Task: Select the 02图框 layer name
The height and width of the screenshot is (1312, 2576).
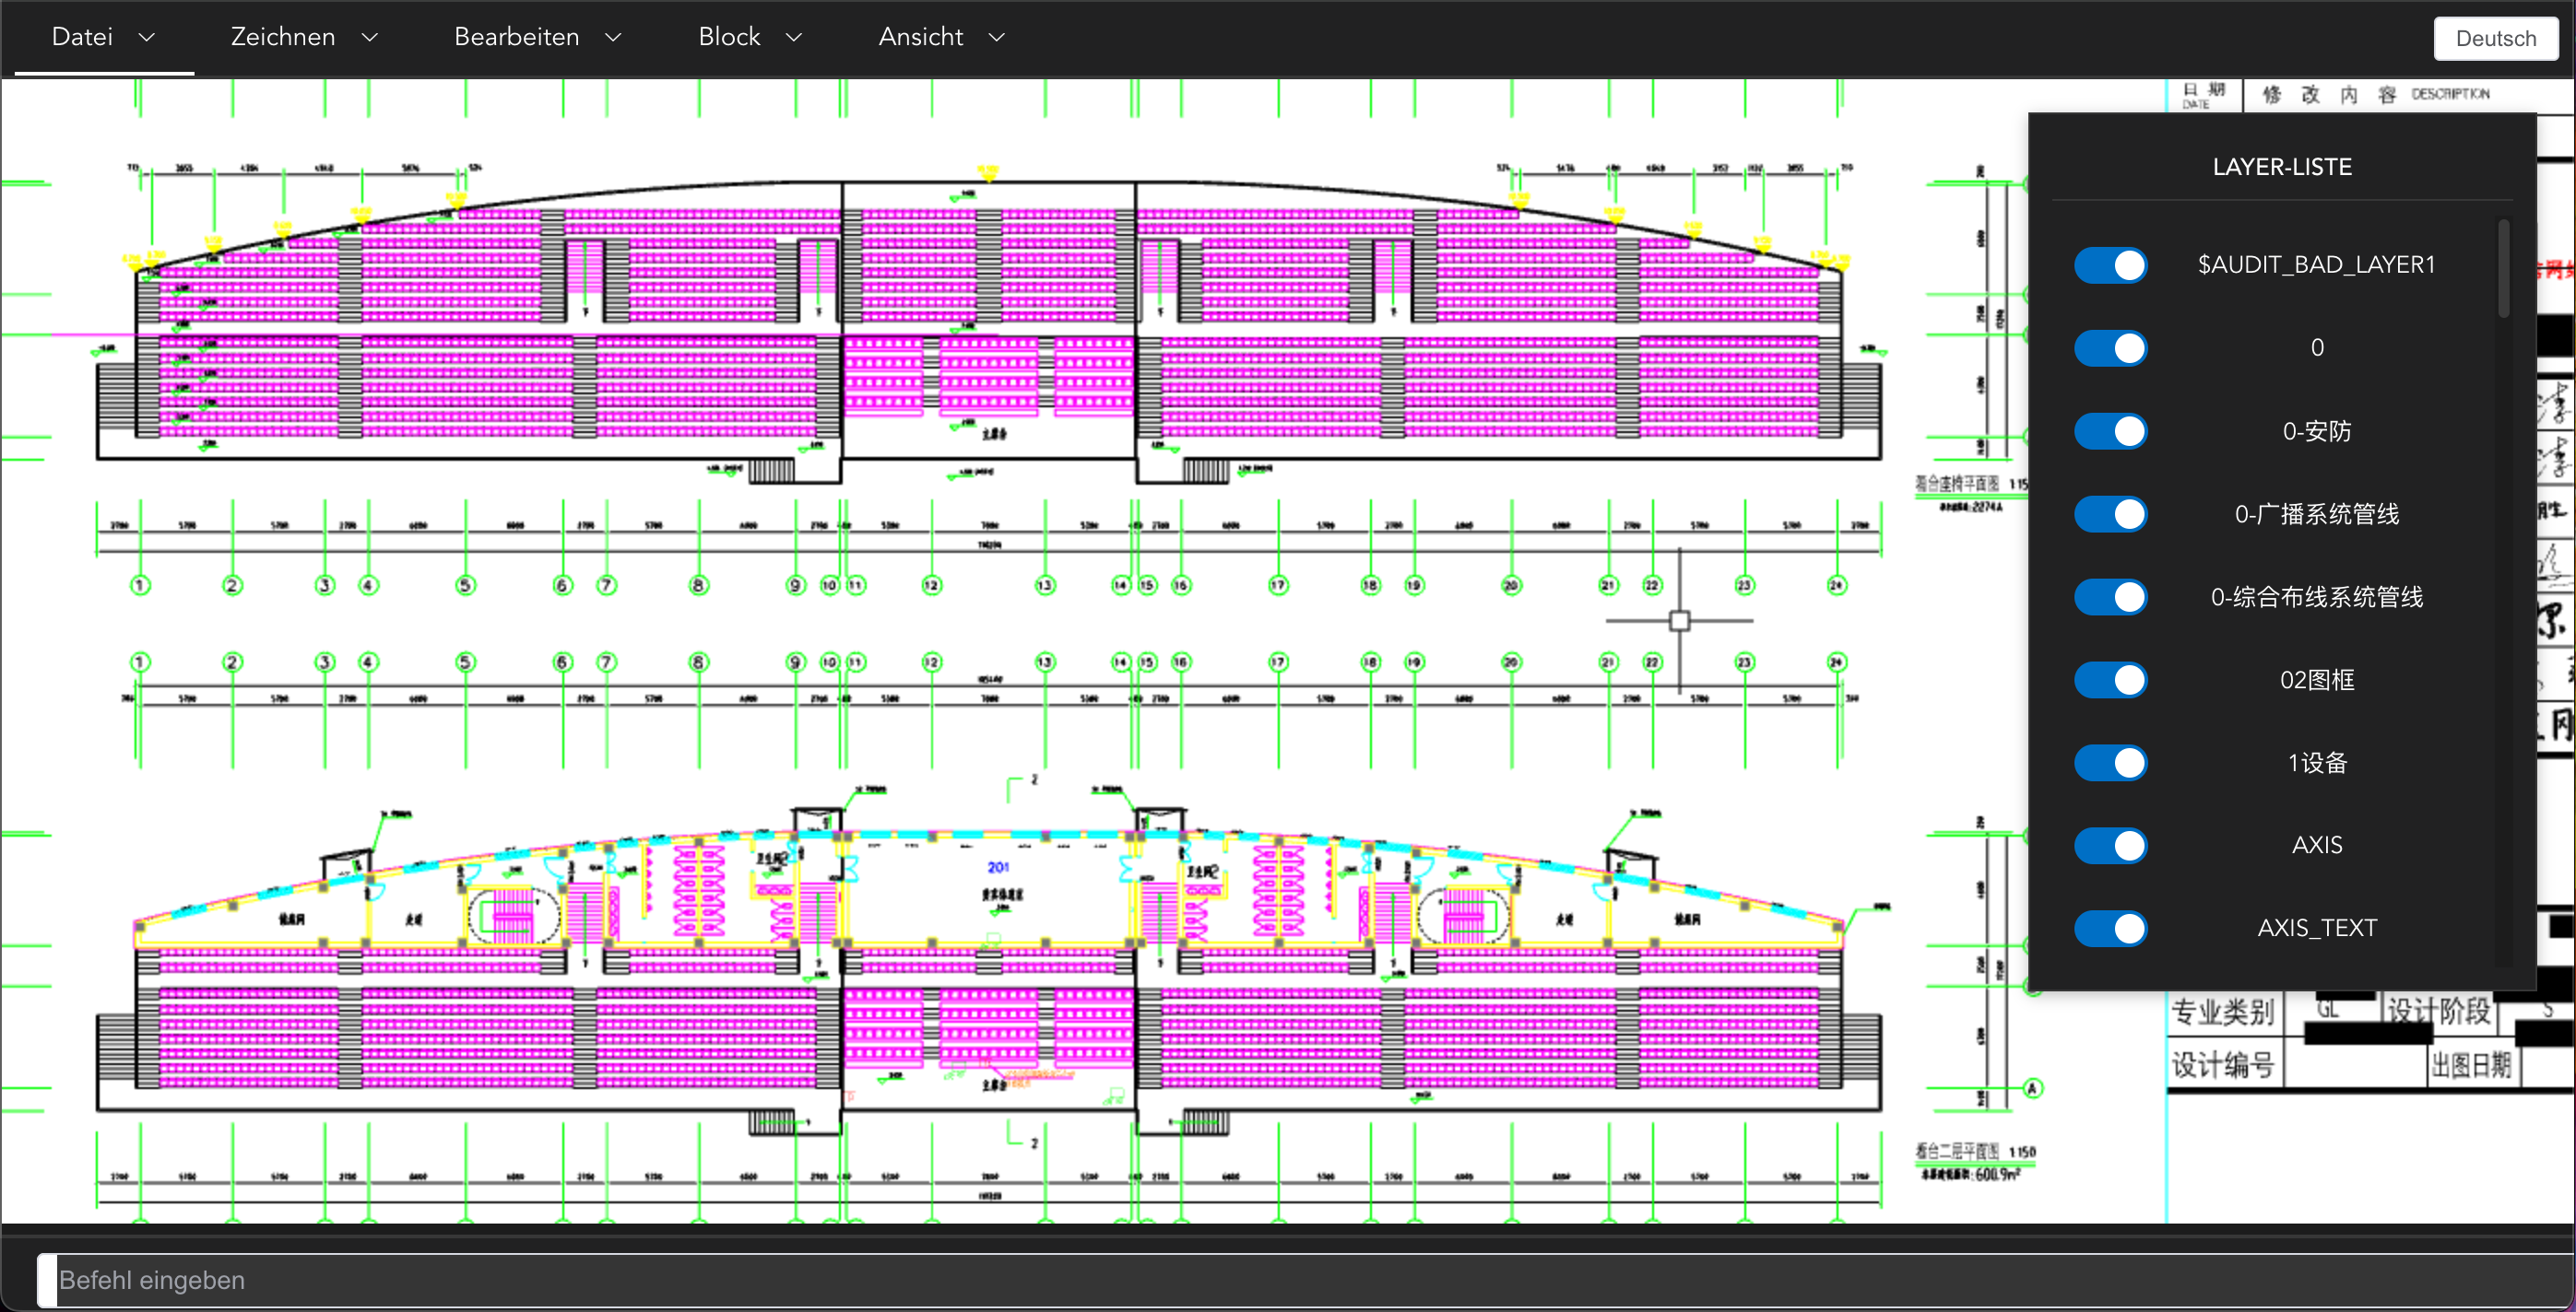Action: (x=2316, y=681)
